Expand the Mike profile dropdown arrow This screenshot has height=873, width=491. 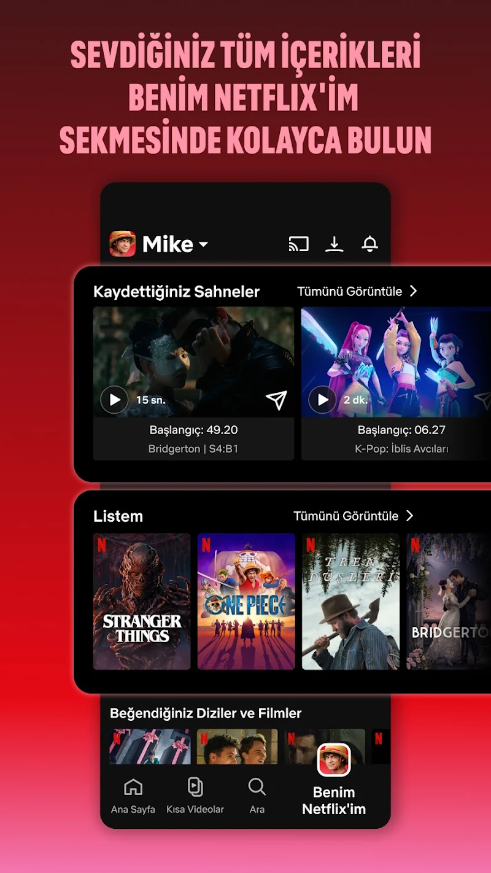click(203, 245)
